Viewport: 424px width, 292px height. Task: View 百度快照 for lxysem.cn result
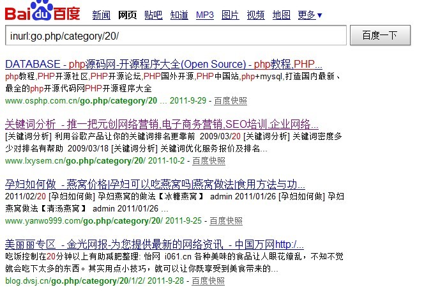pos(209,161)
